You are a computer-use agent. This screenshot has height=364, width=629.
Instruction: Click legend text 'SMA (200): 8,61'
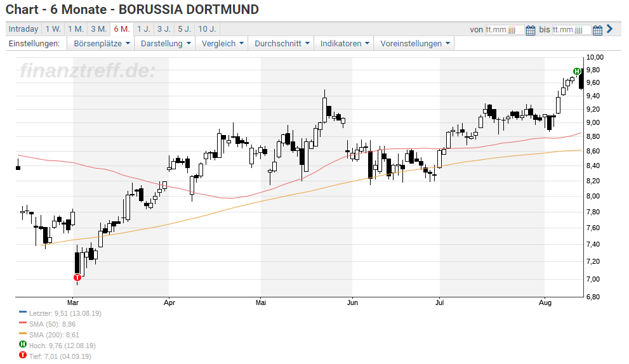point(54,335)
